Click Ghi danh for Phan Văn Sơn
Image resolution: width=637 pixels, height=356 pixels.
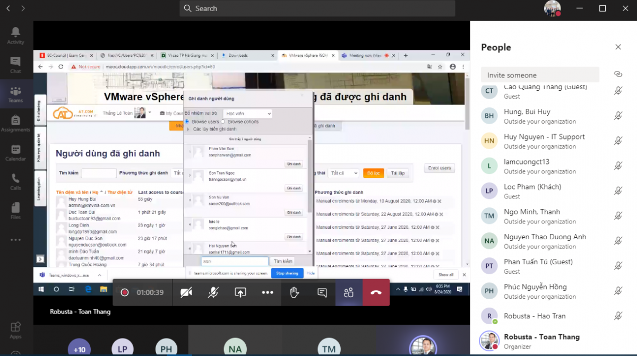coord(294,164)
